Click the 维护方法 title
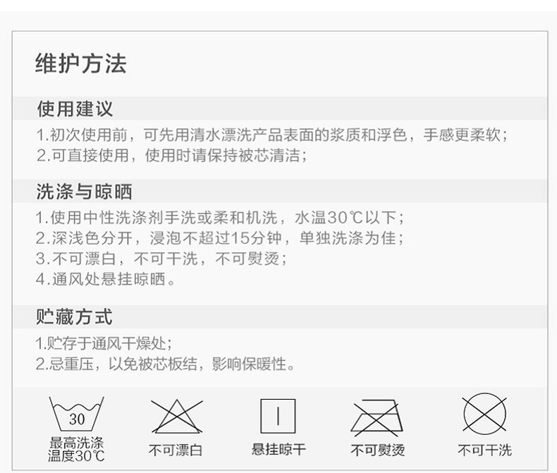Screen dimensions: 557x473 click(80, 64)
